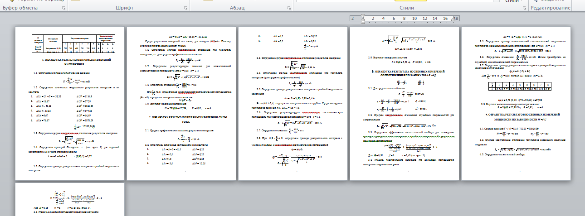The height and width of the screenshot is (216, 585).
Task: Click the horizontal ruler scale
Action: click(x=405, y=18)
